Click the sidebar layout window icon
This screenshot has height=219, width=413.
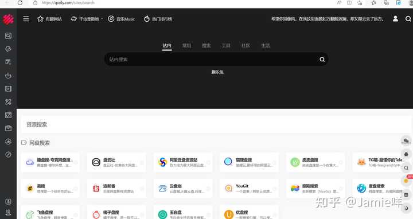coord(8,115)
